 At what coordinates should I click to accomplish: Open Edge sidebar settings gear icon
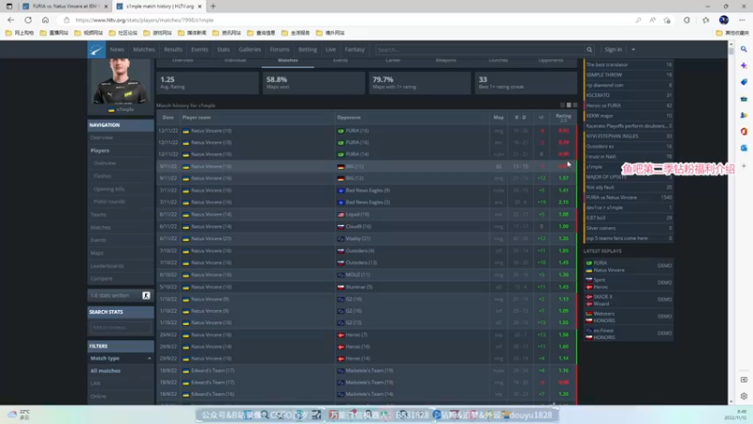coord(744,396)
